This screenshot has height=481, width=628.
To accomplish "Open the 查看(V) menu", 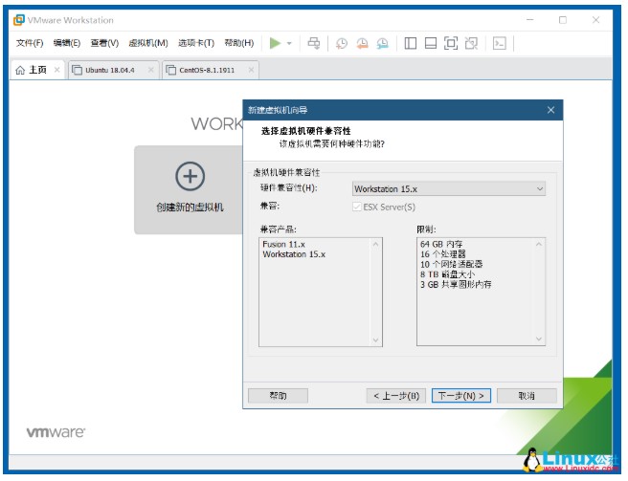I will (x=104, y=43).
